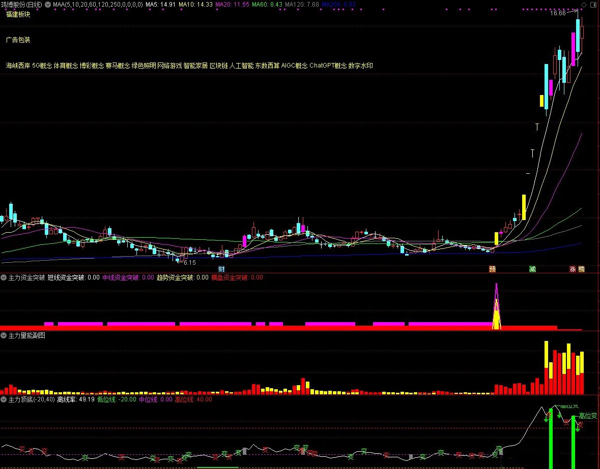Click the blue 财 financial marker
Viewport: 600px width, 469px height.
pos(221,269)
